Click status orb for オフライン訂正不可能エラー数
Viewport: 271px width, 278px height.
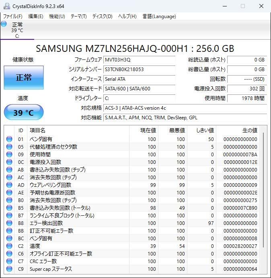pyautogui.click(x=9, y=253)
